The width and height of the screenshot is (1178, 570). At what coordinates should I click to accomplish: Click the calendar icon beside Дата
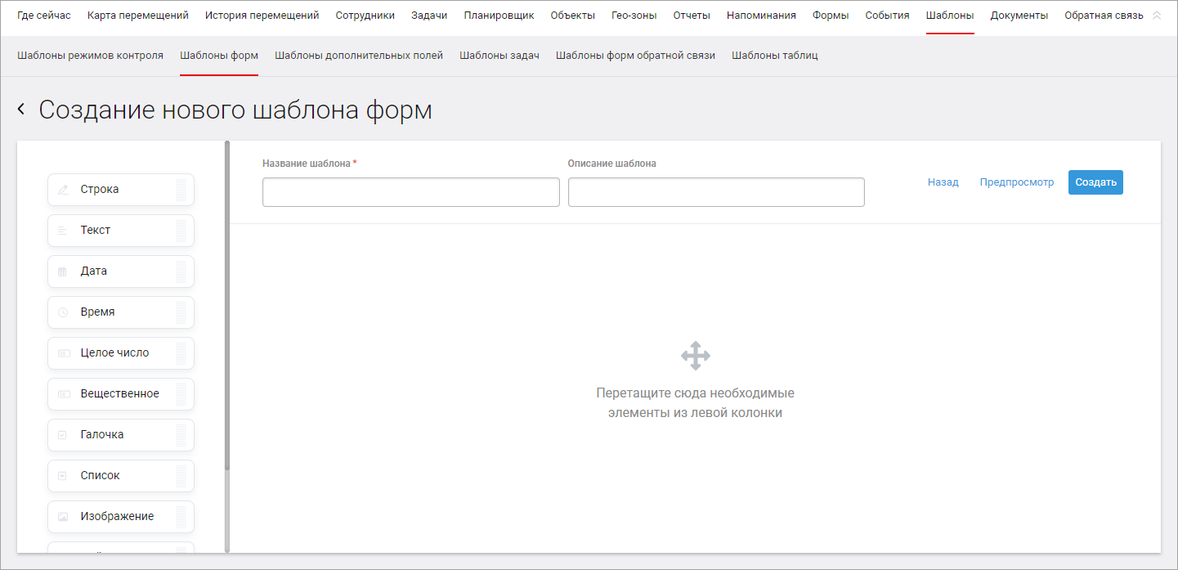[x=63, y=272]
